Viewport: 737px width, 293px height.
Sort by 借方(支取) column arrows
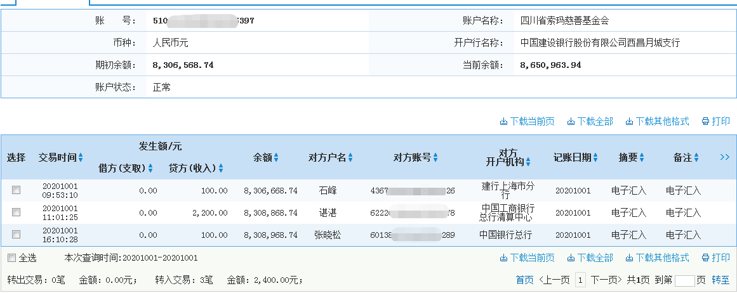(x=150, y=168)
